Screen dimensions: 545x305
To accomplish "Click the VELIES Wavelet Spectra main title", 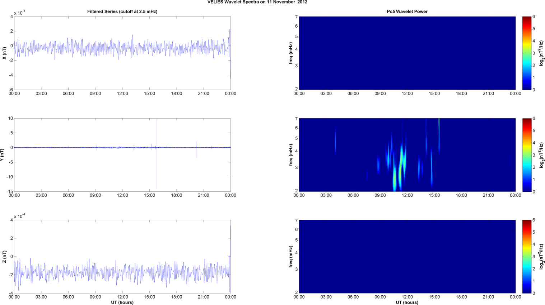I will (257, 2).
